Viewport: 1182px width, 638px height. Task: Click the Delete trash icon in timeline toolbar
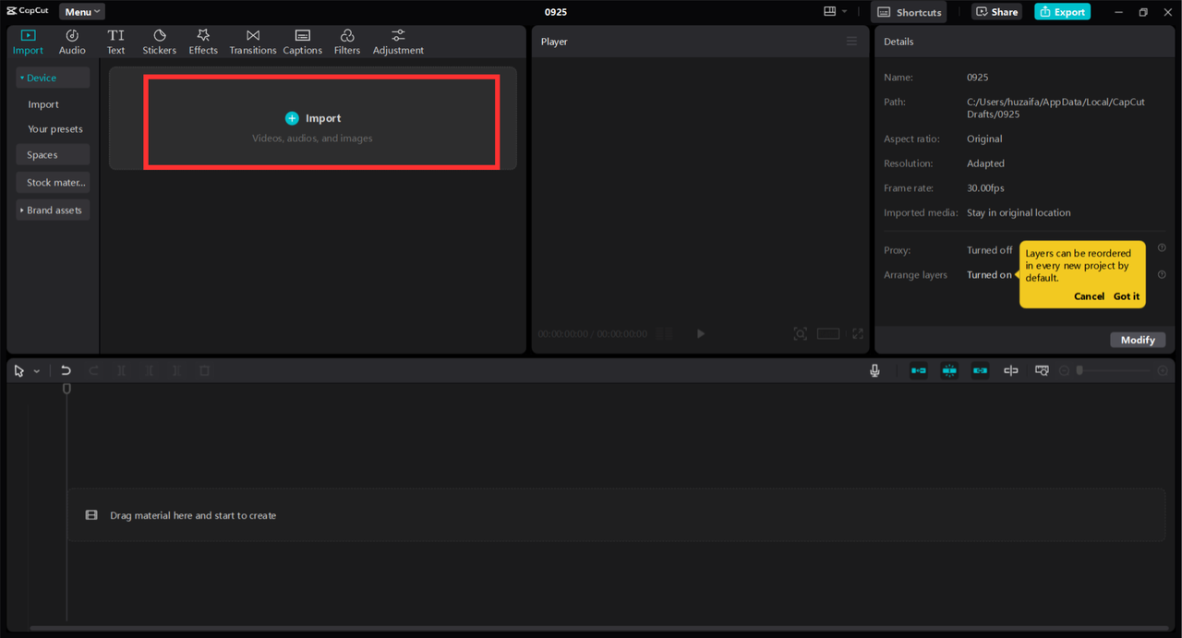point(205,370)
